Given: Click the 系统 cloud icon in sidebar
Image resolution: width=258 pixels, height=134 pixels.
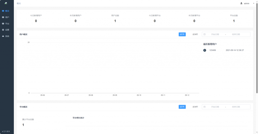Looking at the screenshot, I should pyautogui.click(x=3, y=36).
